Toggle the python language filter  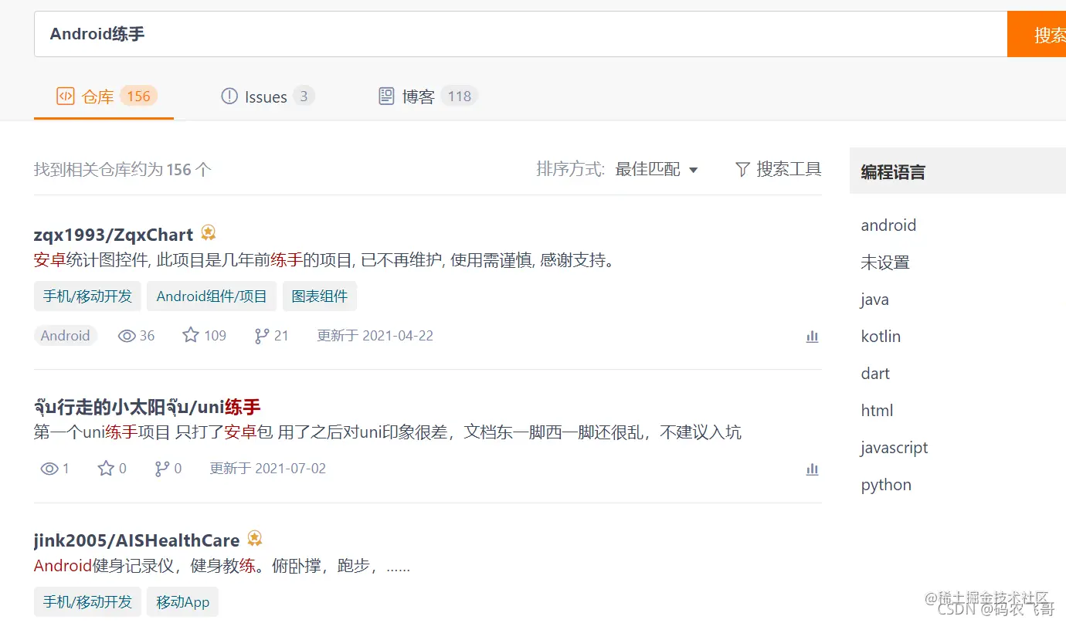[x=885, y=484]
